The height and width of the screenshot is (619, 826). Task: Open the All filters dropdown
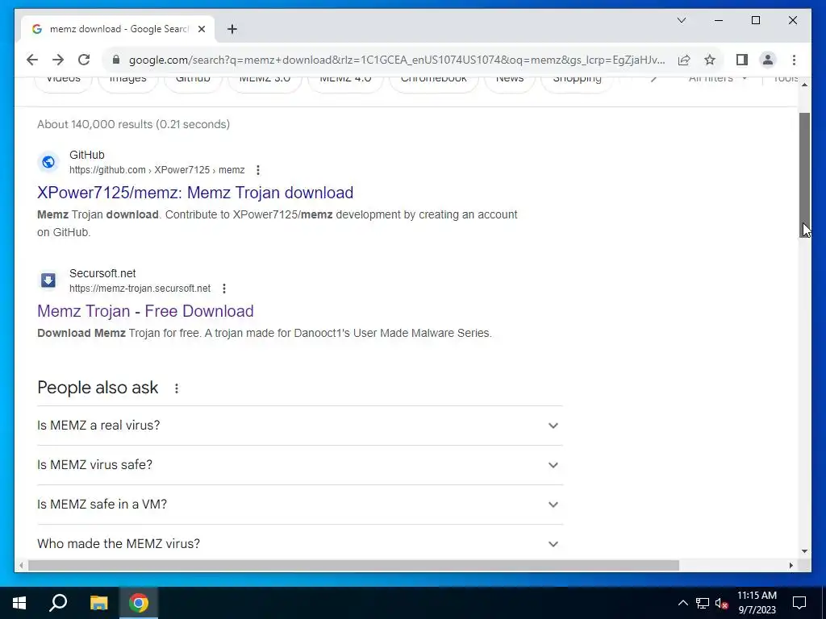click(x=717, y=79)
